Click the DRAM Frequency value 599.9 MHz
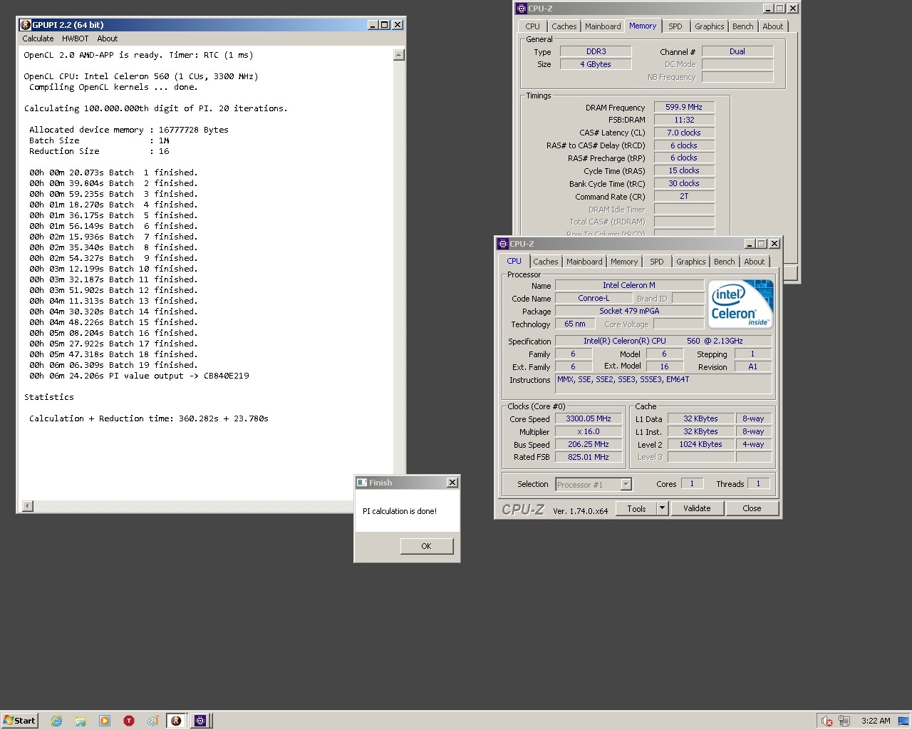 tap(684, 107)
